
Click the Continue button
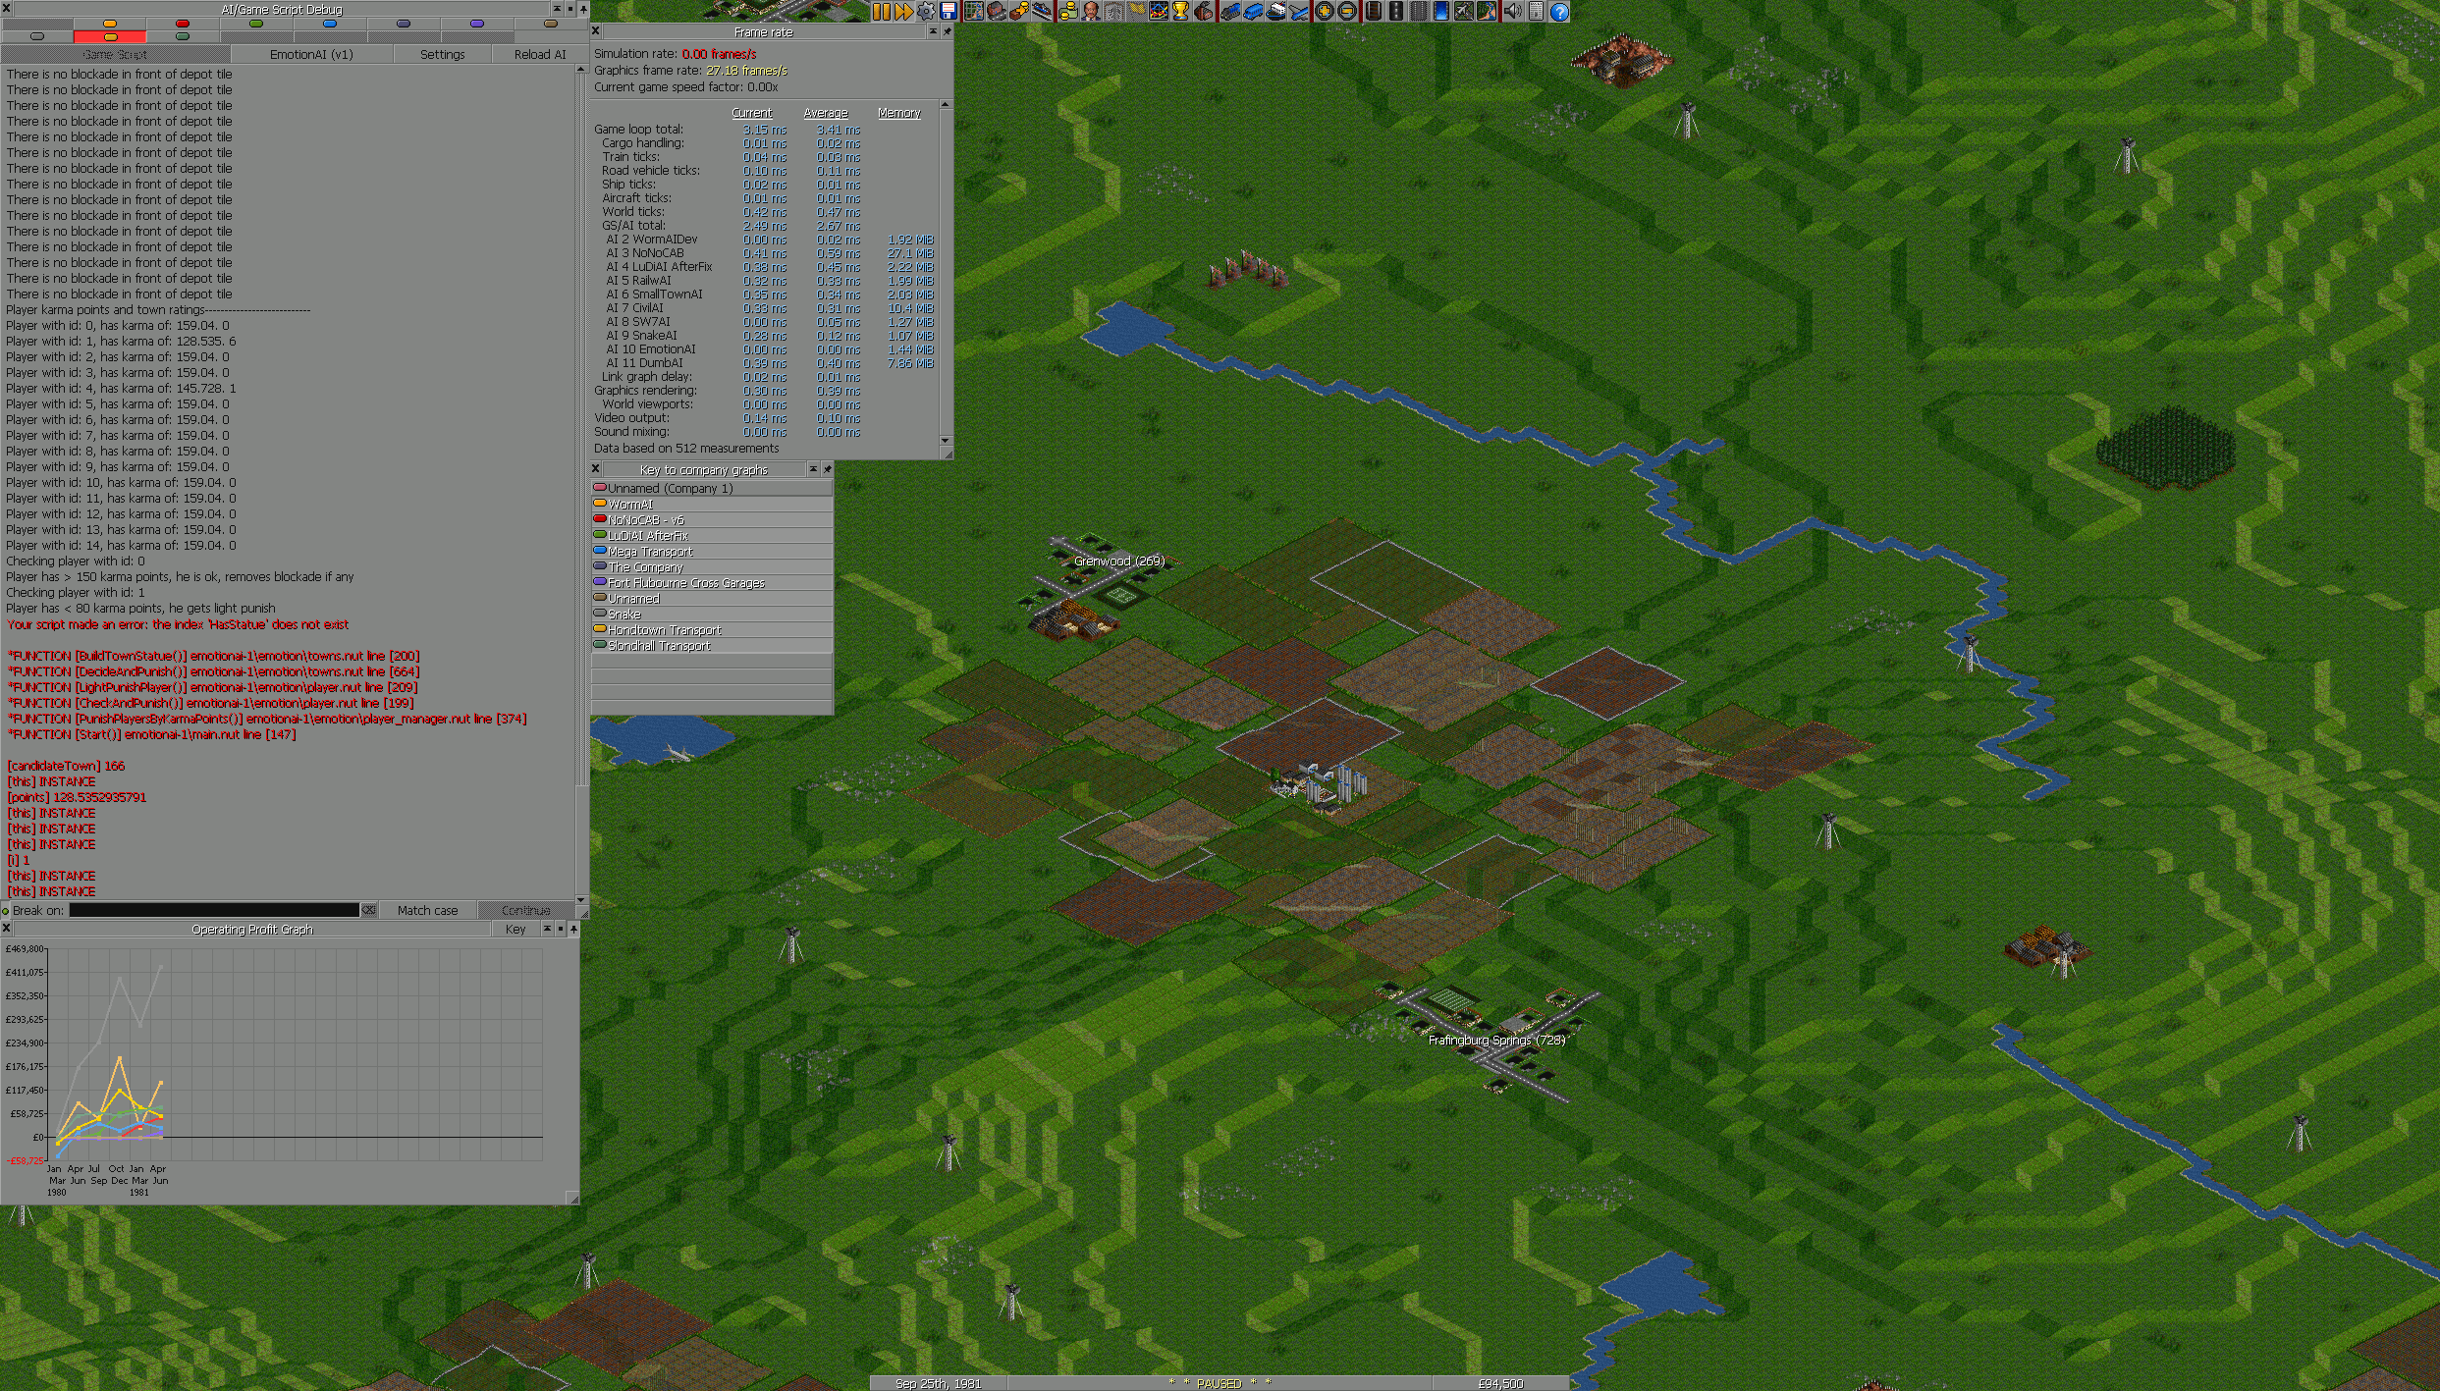click(x=526, y=910)
